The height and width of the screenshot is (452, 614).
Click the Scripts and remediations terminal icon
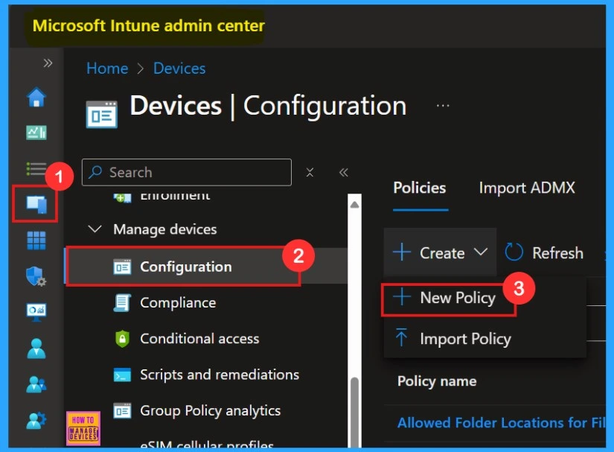[122, 375]
